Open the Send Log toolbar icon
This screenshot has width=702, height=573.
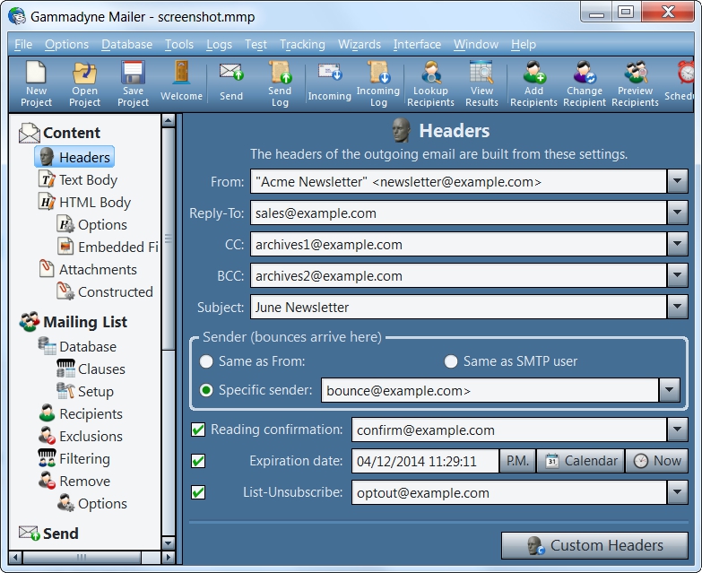pos(280,82)
